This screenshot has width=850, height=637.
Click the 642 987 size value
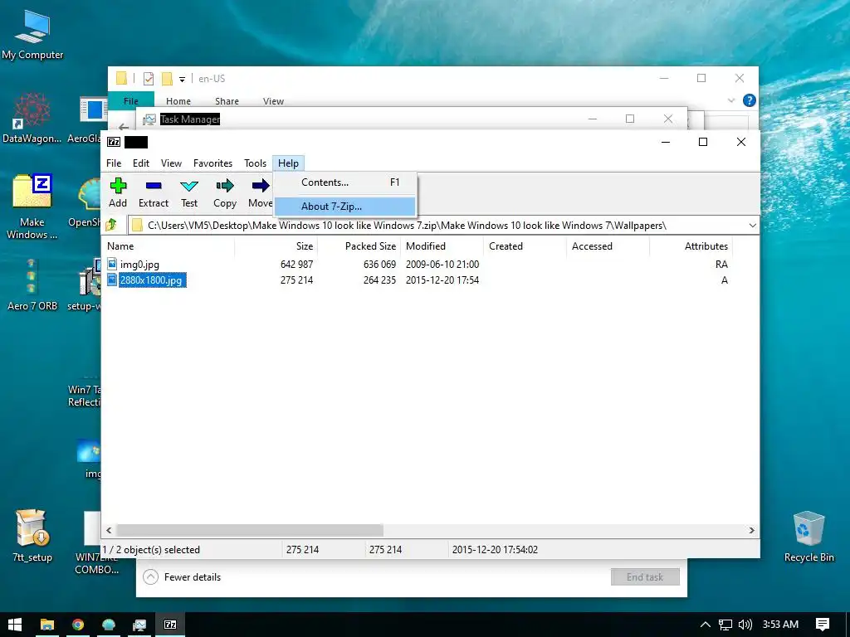[x=296, y=265]
